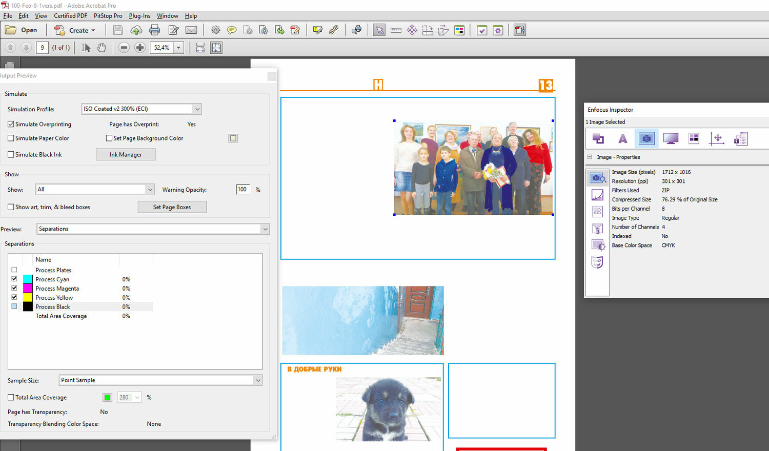Toggle the Process Black checkbox

pos(14,307)
